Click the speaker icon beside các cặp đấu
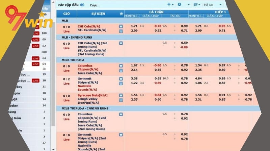Viewport: 270px width, 151px height. [x=82, y=5]
